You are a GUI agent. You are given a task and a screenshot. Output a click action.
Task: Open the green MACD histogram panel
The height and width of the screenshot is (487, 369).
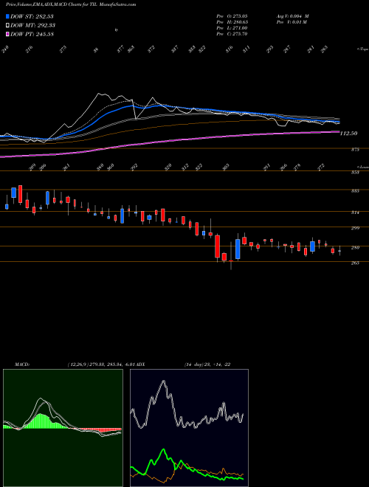click(x=63, y=428)
